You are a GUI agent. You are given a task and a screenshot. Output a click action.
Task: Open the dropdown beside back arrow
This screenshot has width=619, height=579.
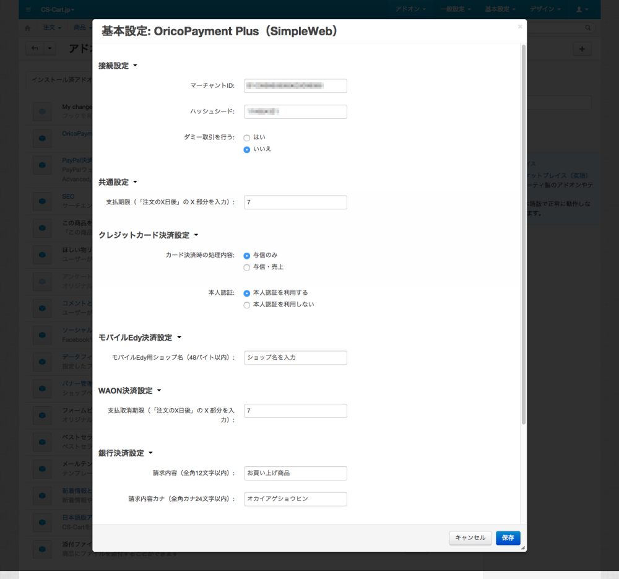point(50,48)
